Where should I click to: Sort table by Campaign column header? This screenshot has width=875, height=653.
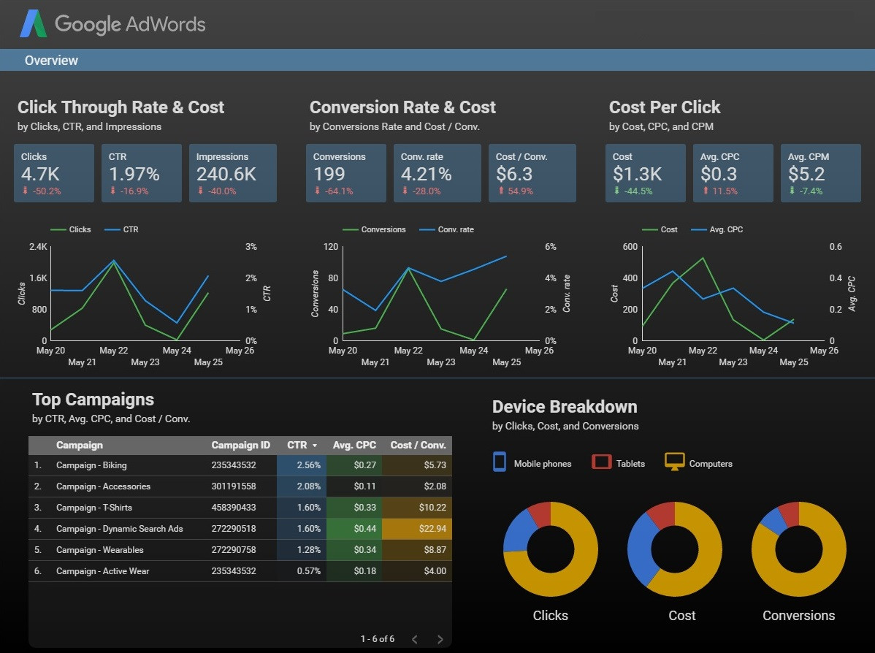(79, 445)
